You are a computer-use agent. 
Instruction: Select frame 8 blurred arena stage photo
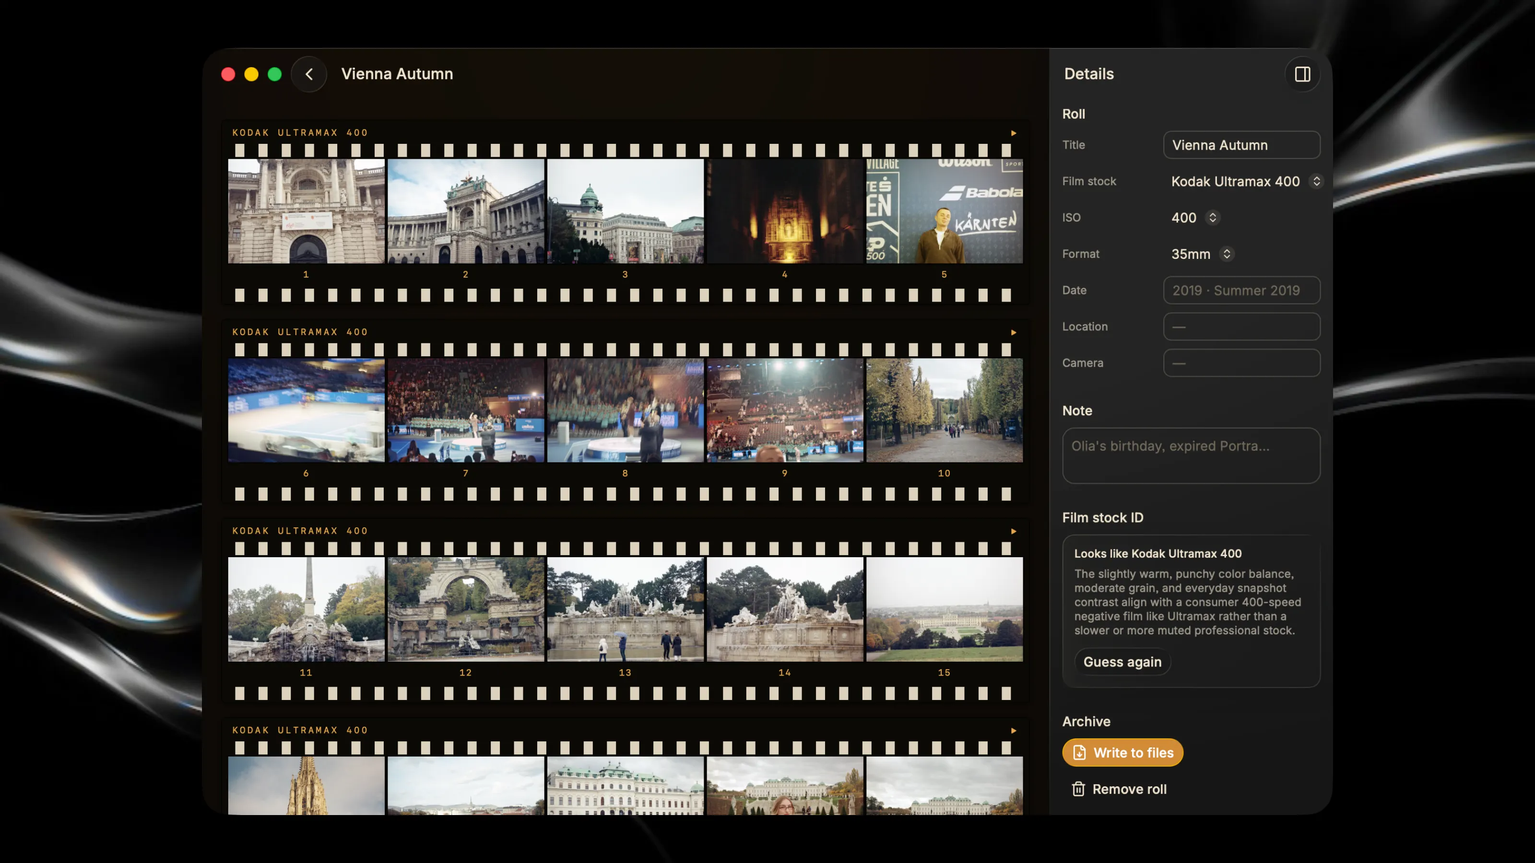(625, 410)
